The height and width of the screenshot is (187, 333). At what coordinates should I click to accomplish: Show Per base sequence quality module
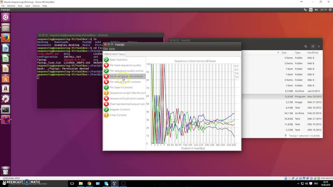[x=124, y=65]
